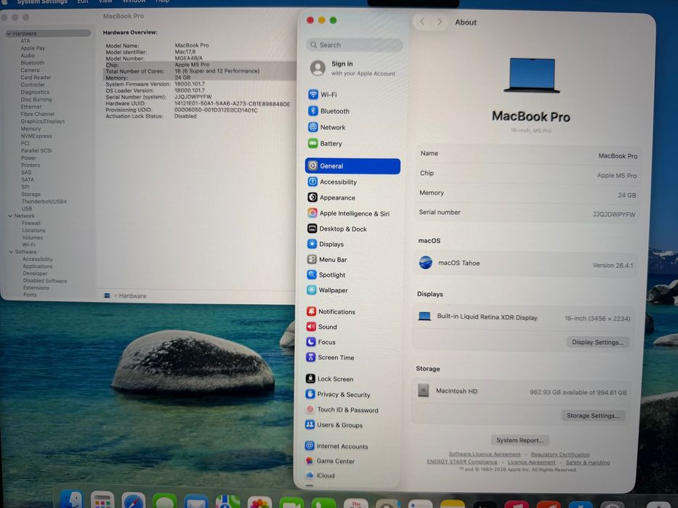Click the Macintosh HD storage row
Viewport: 678px width, 508px height.
(x=522, y=391)
